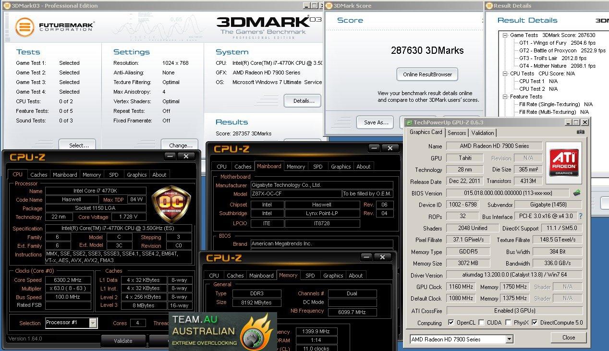The width and height of the screenshot is (609, 351).
Task: Select the GT2 - Battle of Proxycon result
Action: point(562,50)
